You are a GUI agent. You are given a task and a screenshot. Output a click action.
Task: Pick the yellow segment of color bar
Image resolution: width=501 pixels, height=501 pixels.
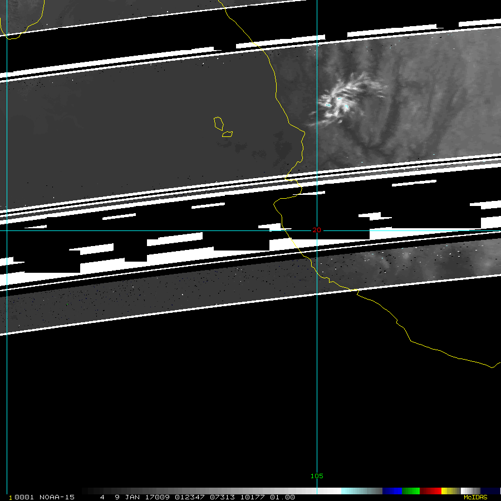[x=450, y=491]
